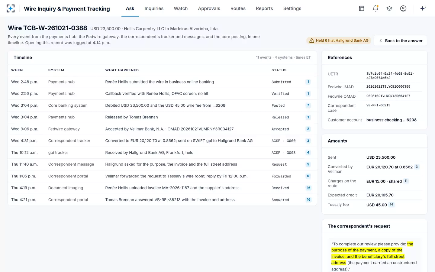The image size is (435, 272).
Task: Open source 3 on ACSP G000 row
Action: pyautogui.click(x=308, y=141)
